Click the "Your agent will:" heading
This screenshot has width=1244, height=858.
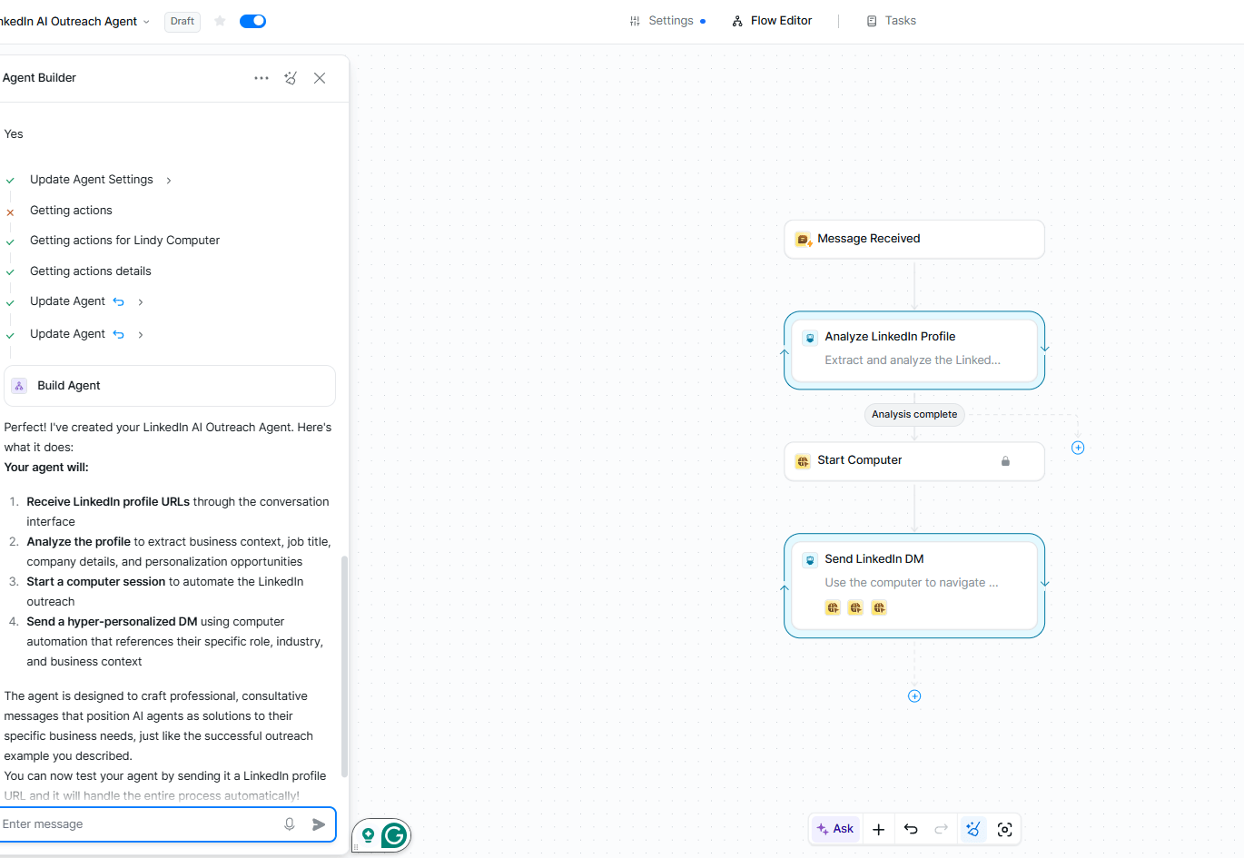click(x=46, y=468)
